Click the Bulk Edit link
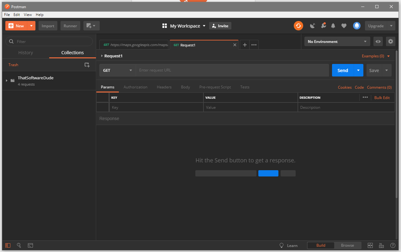 pyautogui.click(x=382, y=97)
